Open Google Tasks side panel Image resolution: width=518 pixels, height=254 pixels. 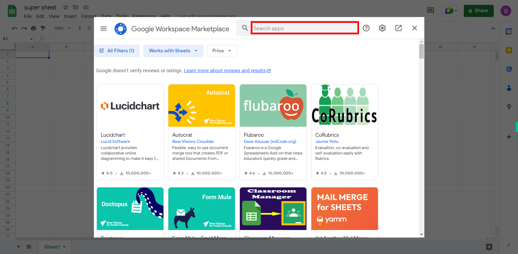[x=509, y=69]
